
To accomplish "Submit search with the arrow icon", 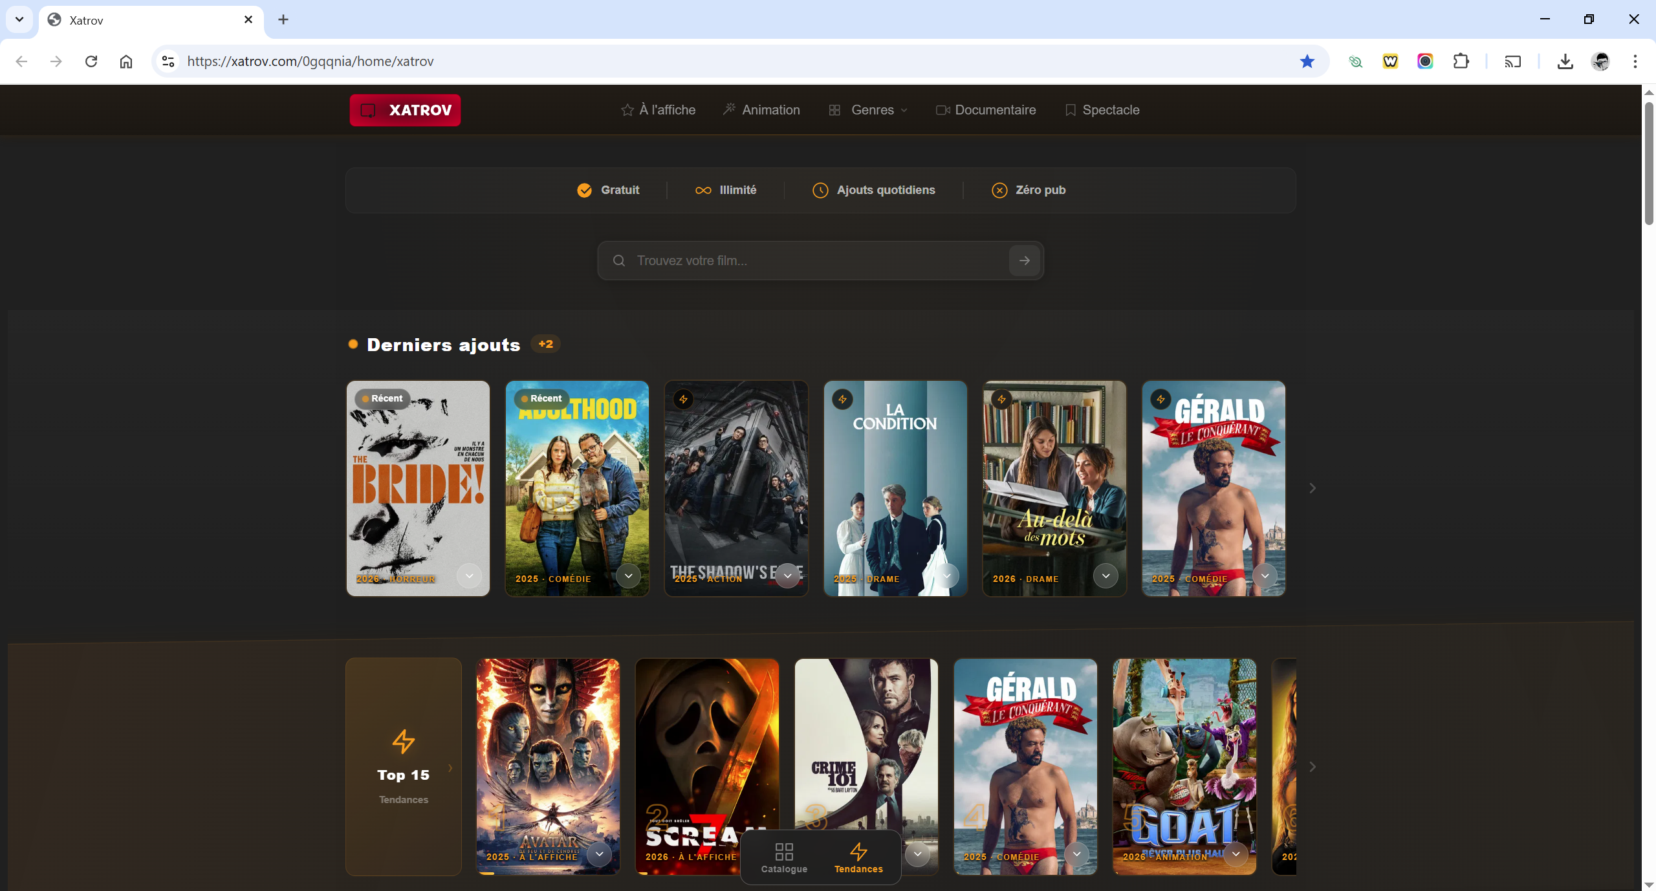I will (x=1024, y=261).
